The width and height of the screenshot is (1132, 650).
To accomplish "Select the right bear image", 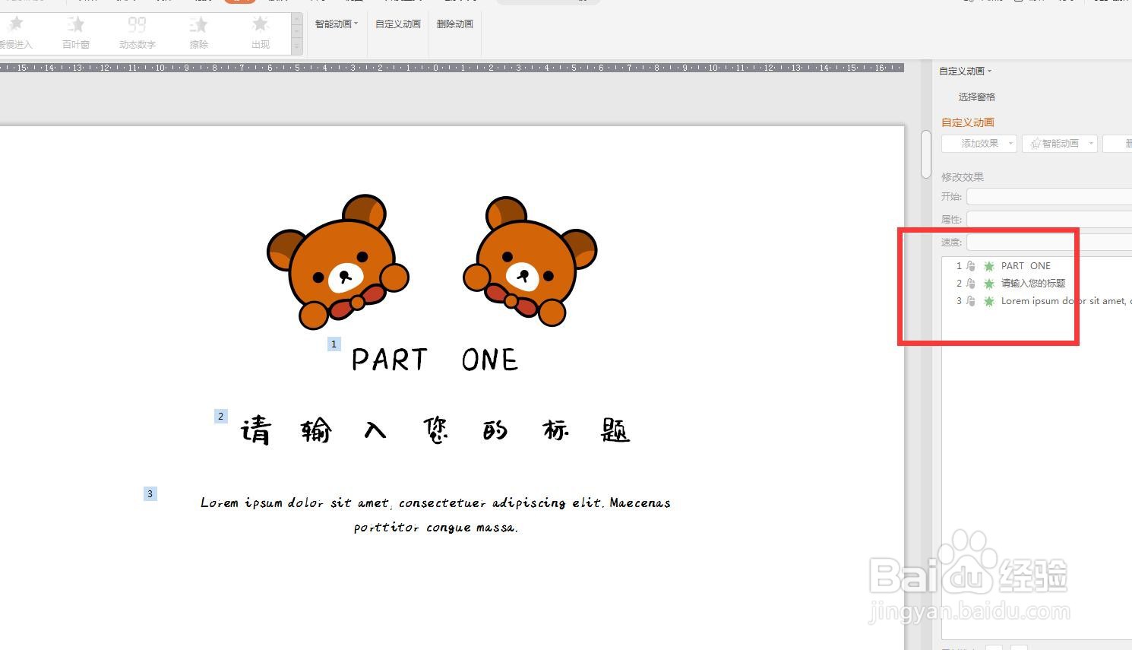I will click(530, 262).
